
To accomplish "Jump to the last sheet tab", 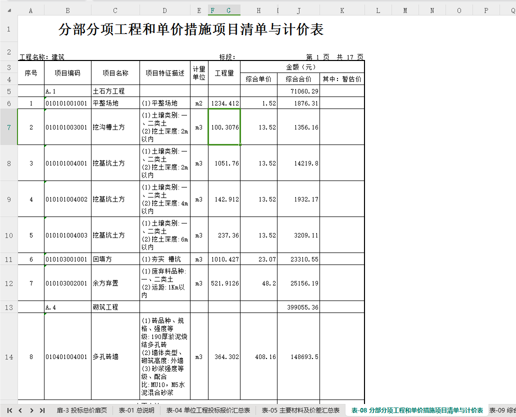I will click(42, 410).
